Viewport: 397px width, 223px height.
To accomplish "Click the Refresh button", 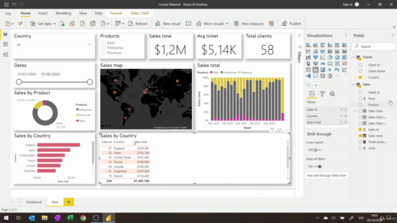I will (x=138, y=24).
